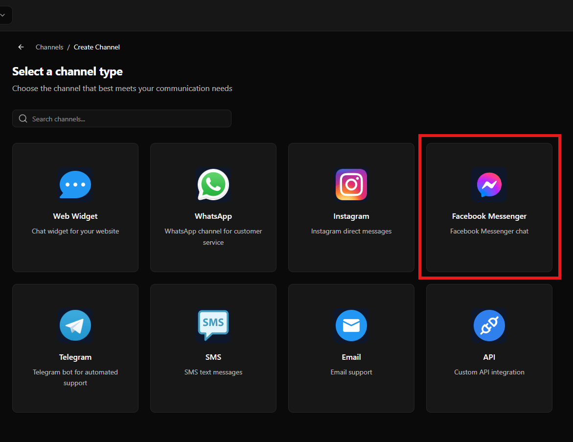The image size is (573, 442).
Task: Click "Email support" description
Action: [351, 372]
